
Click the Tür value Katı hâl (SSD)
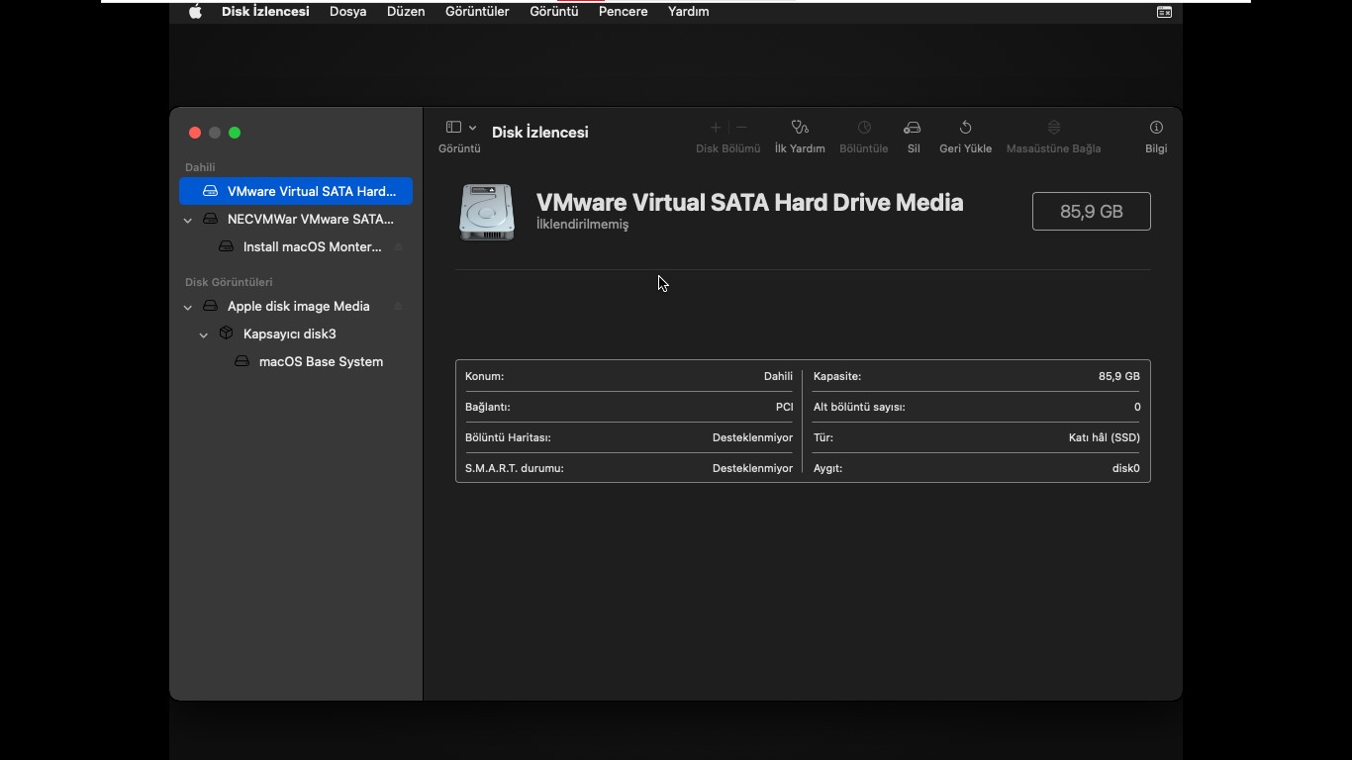point(1105,437)
